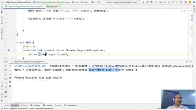Open the run configuration dropdown
Image resolution: width=196 pixels, height=110 pixels.
point(121,2)
